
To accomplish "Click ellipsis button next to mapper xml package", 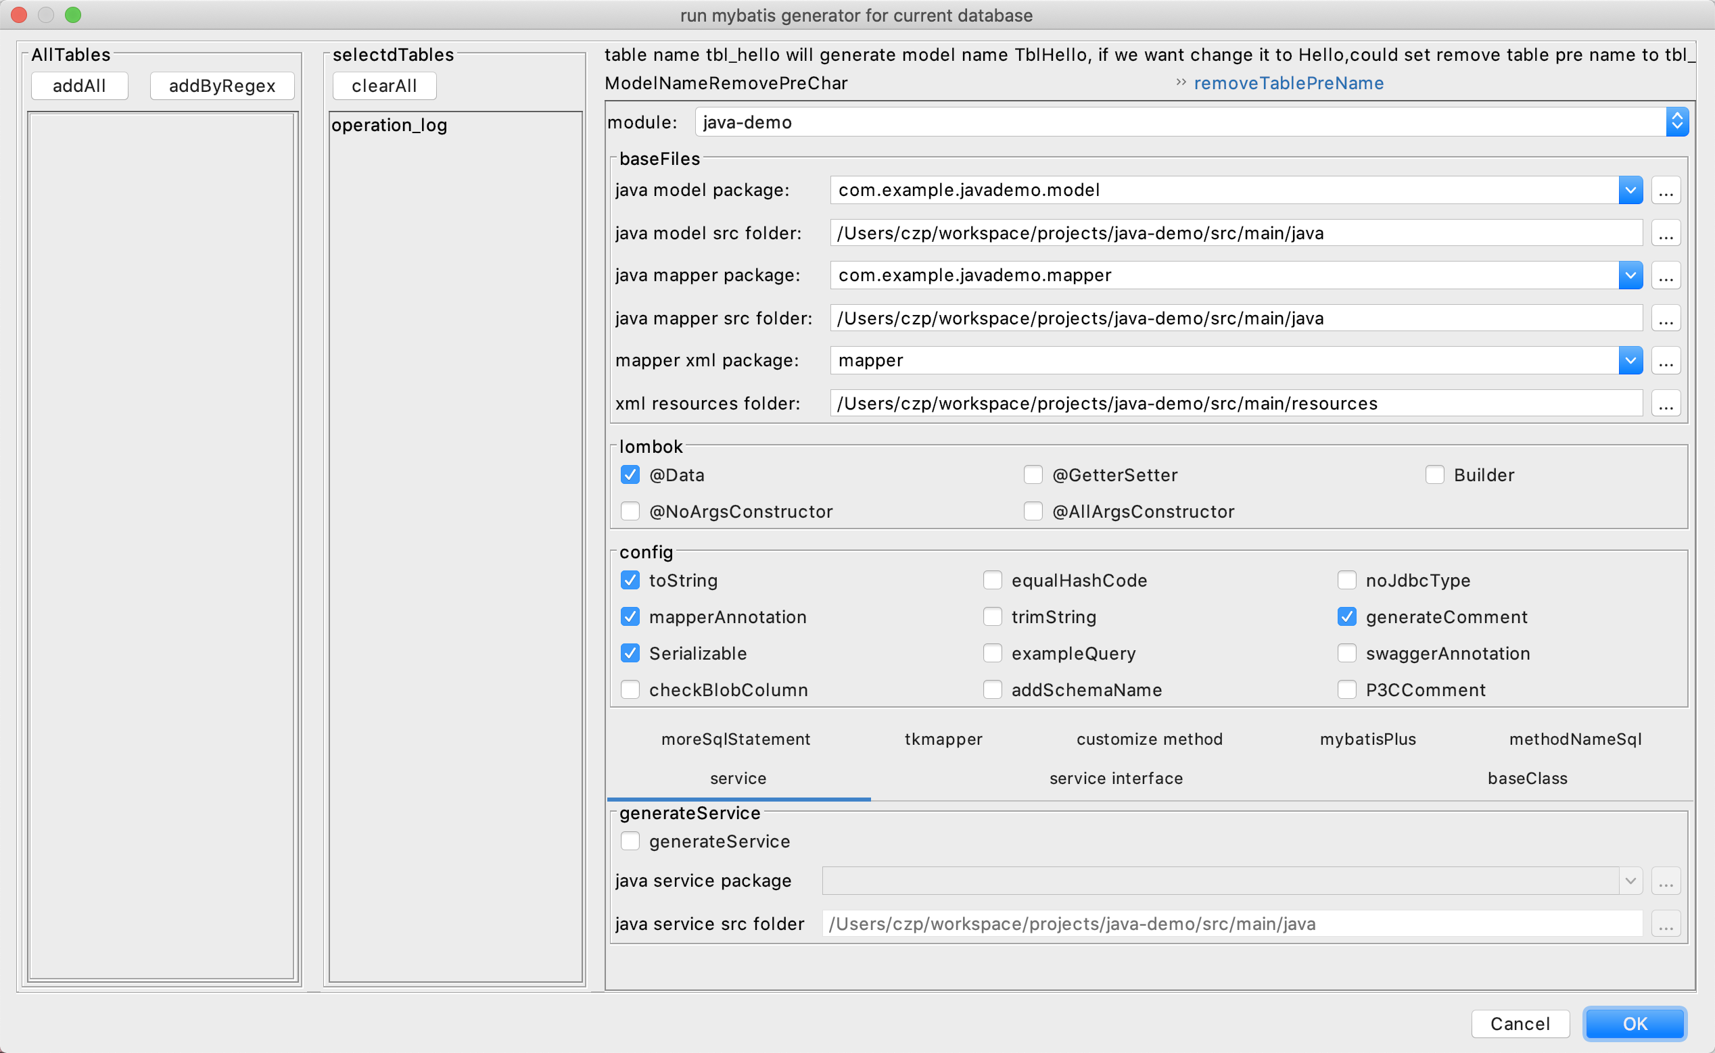I will click(1666, 361).
